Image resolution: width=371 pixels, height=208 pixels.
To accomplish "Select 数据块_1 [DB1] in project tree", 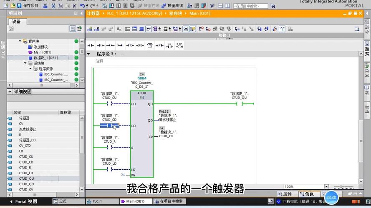I will (45, 58).
